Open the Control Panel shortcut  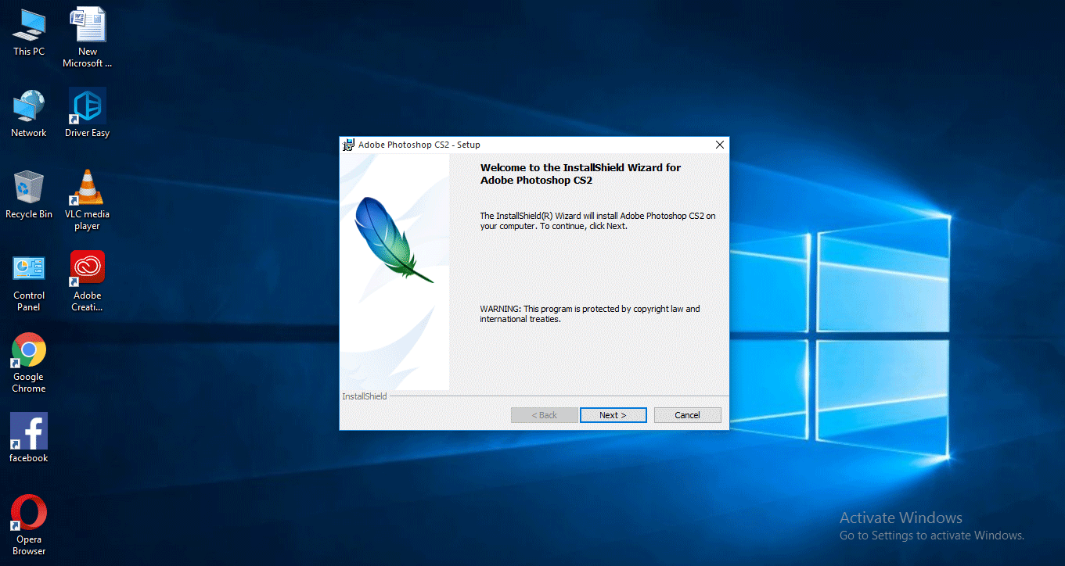(29, 270)
